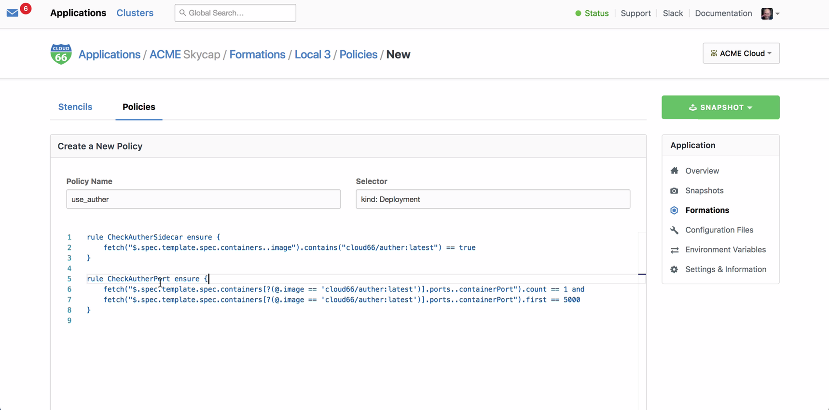Open ACME Skycap breadcrumb link
The width and height of the screenshot is (829, 410).
click(x=185, y=55)
